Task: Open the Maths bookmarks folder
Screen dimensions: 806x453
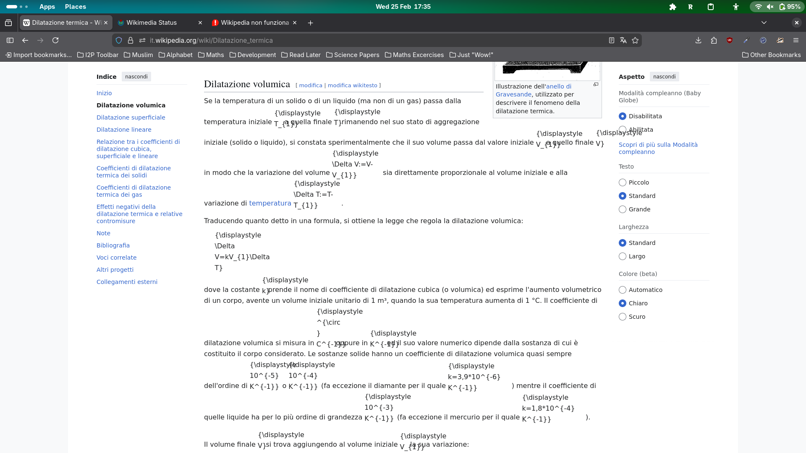Action: point(211,55)
